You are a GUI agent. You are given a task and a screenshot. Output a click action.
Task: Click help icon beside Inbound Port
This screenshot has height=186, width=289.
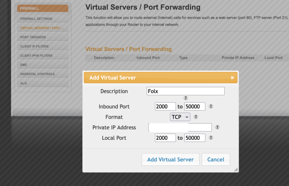211,107
